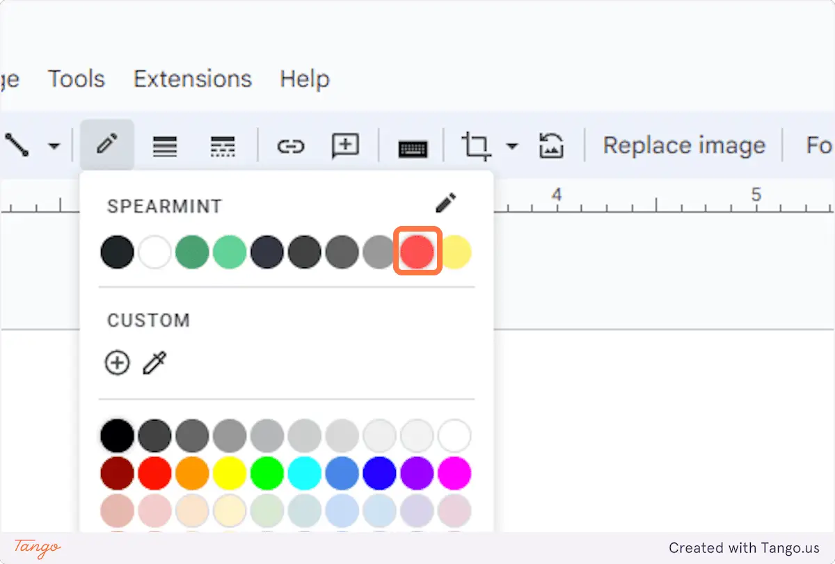Click the keyboard input tools icon
Screen dimensions: 835x564
(413, 148)
